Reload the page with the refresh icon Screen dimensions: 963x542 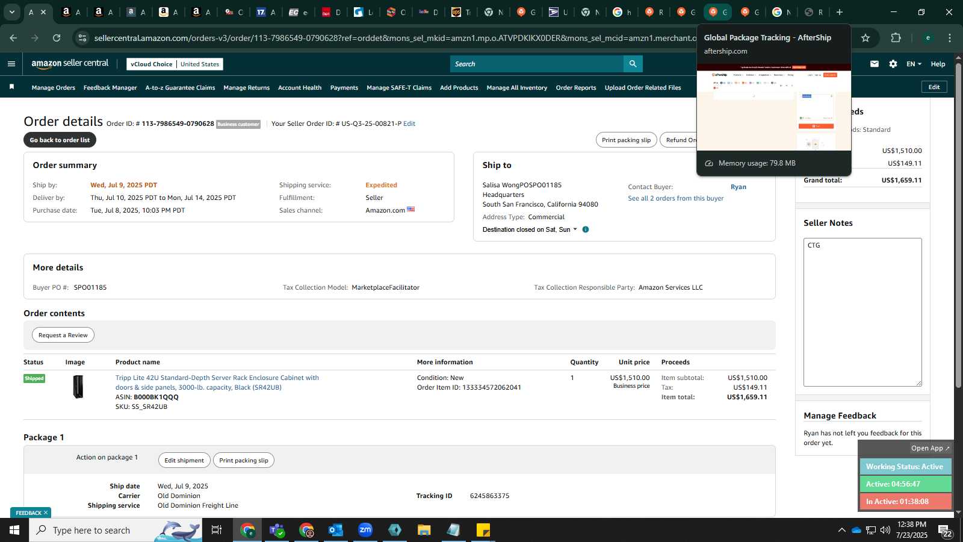click(x=57, y=38)
